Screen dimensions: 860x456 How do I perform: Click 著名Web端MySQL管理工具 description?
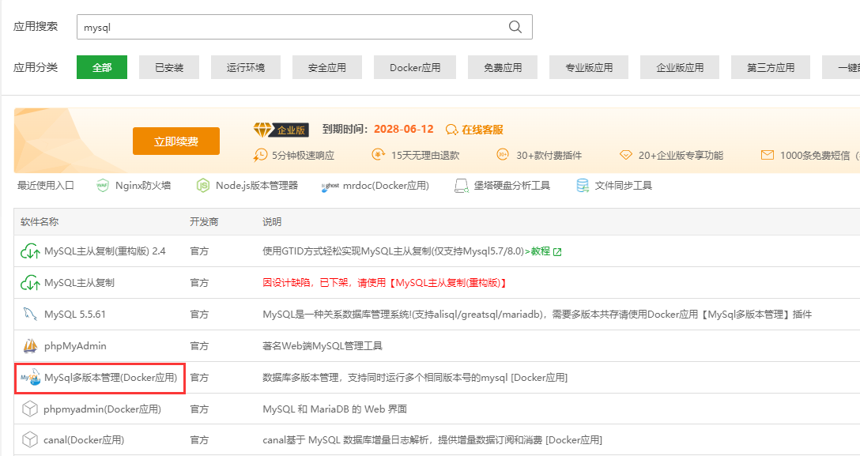(x=322, y=346)
